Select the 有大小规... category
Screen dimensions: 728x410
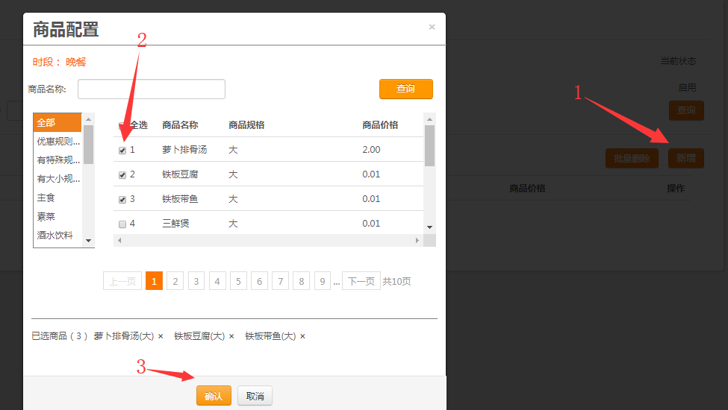tap(57, 179)
